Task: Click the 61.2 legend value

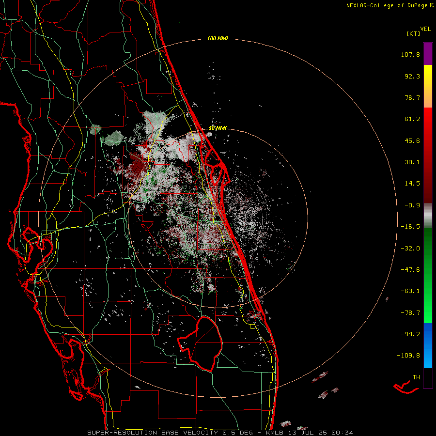Action: [412, 119]
